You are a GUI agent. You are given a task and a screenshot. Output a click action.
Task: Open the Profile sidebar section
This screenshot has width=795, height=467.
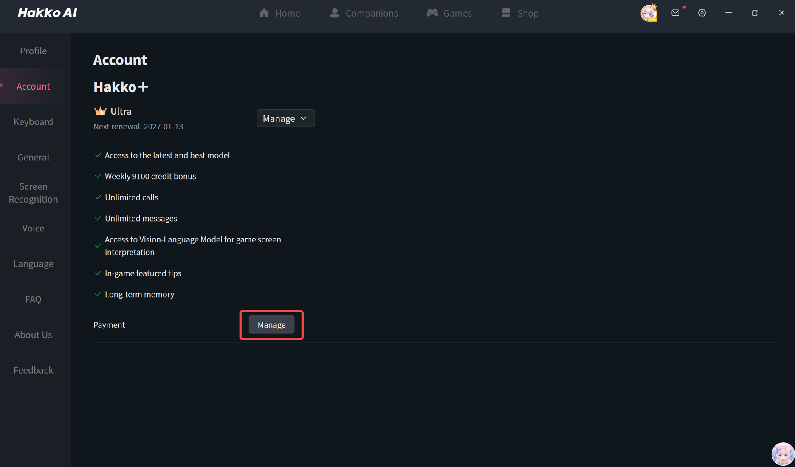[33, 51]
